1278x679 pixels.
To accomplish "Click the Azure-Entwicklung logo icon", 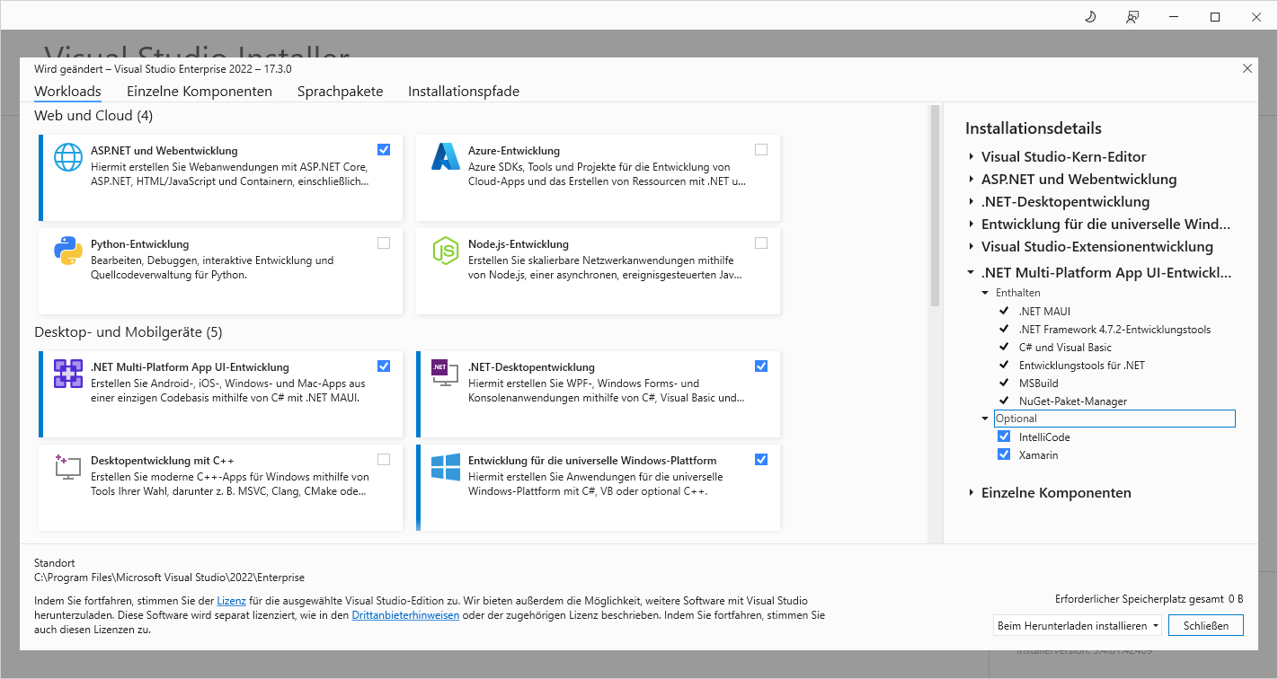I will point(446,157).
